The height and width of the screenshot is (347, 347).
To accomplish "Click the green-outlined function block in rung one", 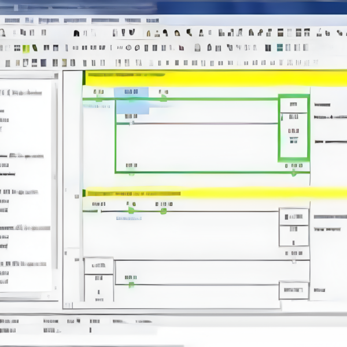I will tap(293, 127).
